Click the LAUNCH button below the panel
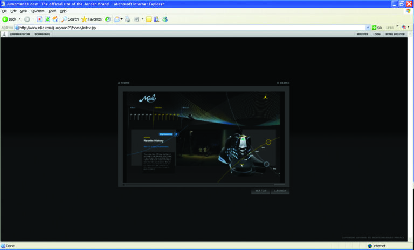The image size is (414, 250). coord(280,191)
